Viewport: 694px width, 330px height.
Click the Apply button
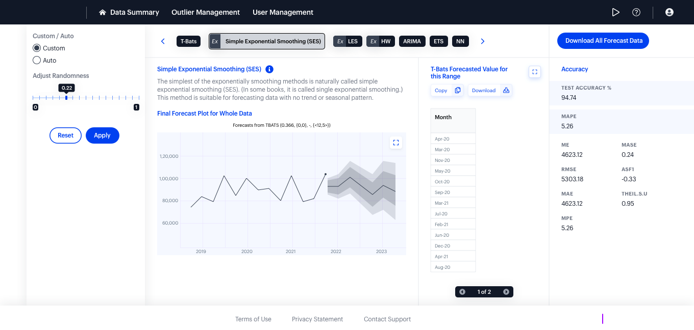103,135
